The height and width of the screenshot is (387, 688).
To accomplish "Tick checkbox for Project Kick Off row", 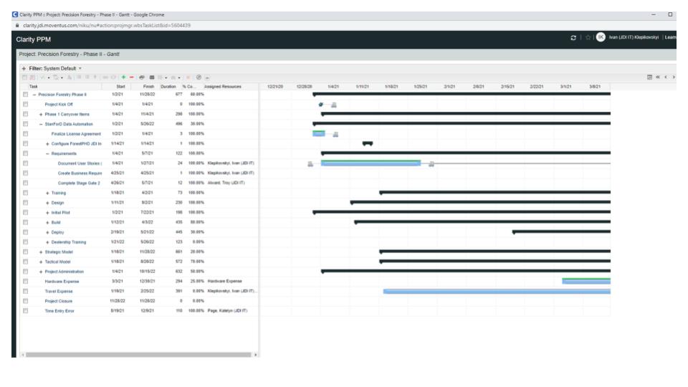I will [26, 105].
